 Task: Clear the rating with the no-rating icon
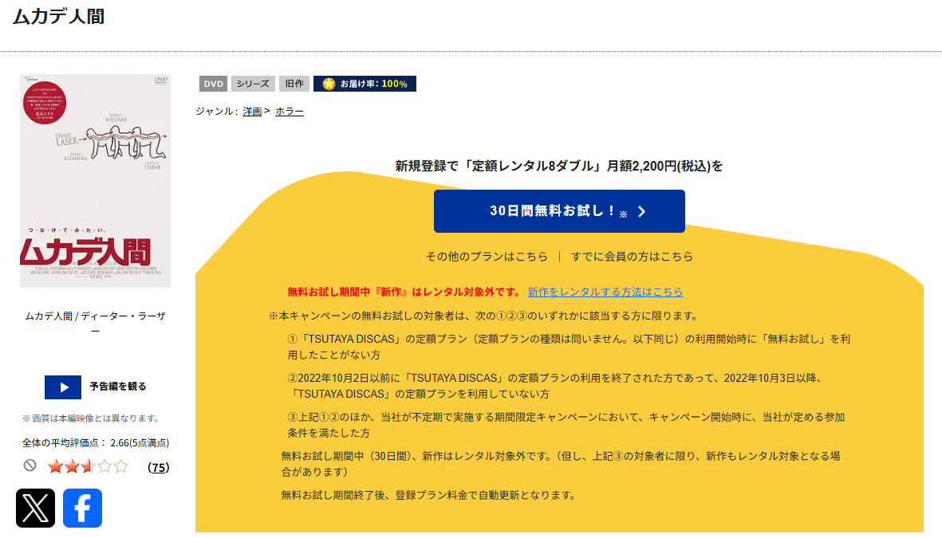click(x=30, y=465)
